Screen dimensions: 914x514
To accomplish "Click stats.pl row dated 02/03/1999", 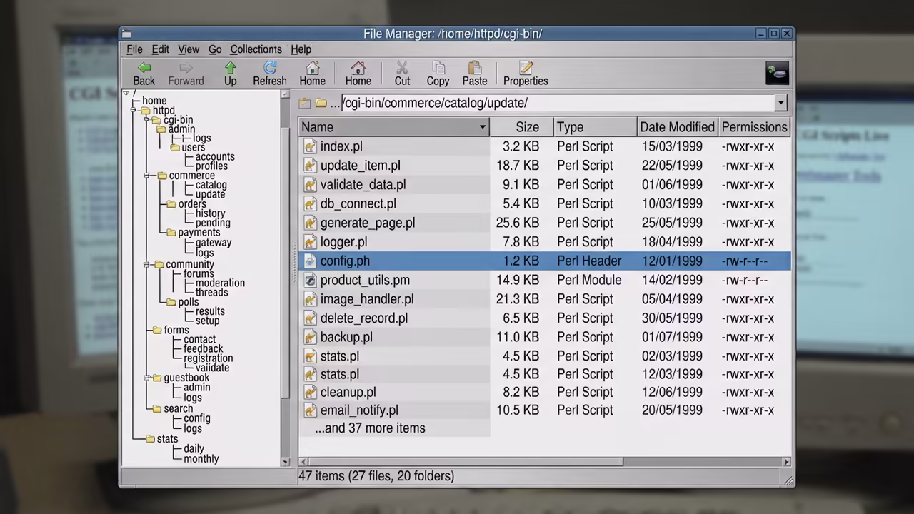I will [x=544, y=356].
